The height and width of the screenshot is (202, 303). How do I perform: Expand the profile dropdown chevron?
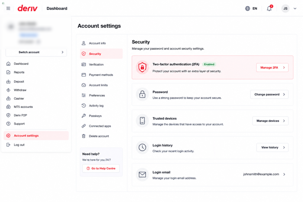pos(295,9)
